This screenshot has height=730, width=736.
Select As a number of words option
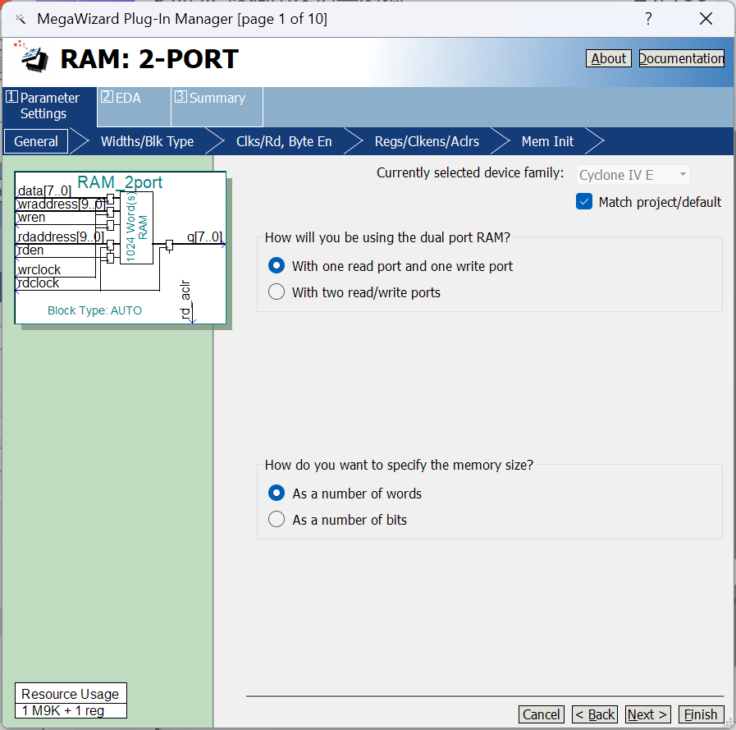pos(277,494)
